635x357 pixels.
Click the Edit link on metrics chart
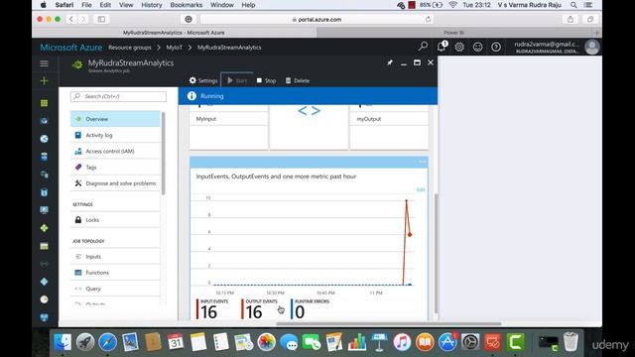[421, 189]
